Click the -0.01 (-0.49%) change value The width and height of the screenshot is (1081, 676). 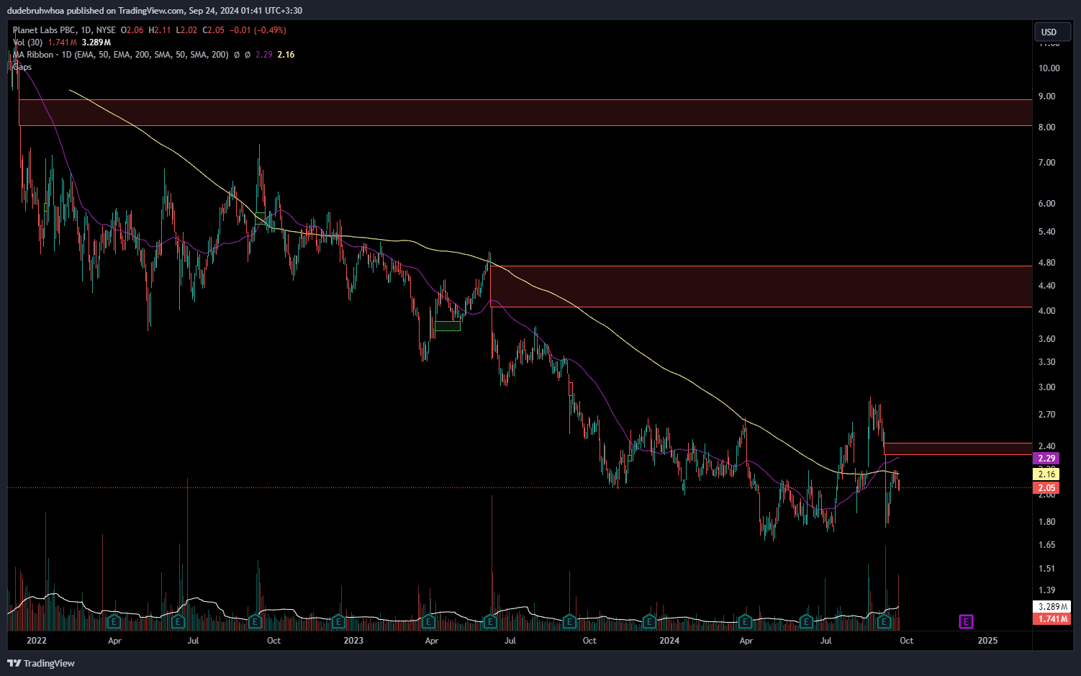(258, 30)
